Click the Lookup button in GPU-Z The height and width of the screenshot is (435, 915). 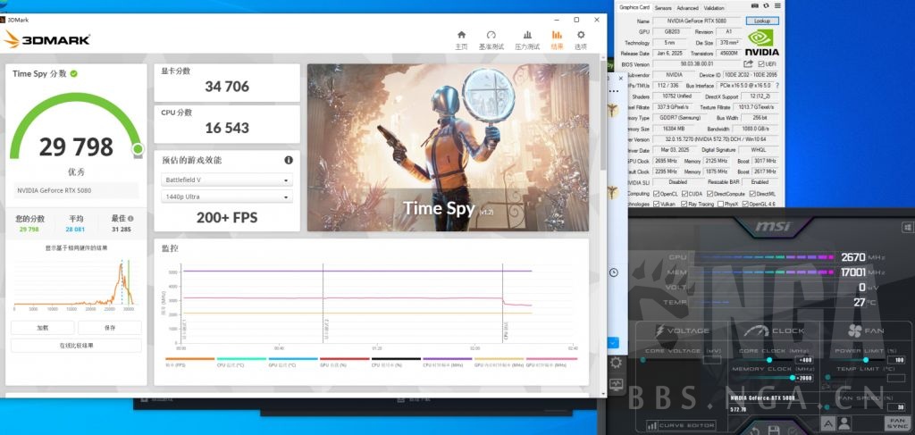tap(761, 21)
